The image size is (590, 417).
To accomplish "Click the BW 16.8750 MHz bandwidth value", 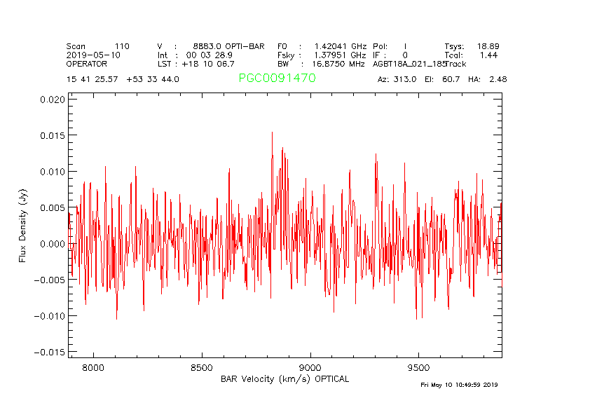I will [322, 63].
